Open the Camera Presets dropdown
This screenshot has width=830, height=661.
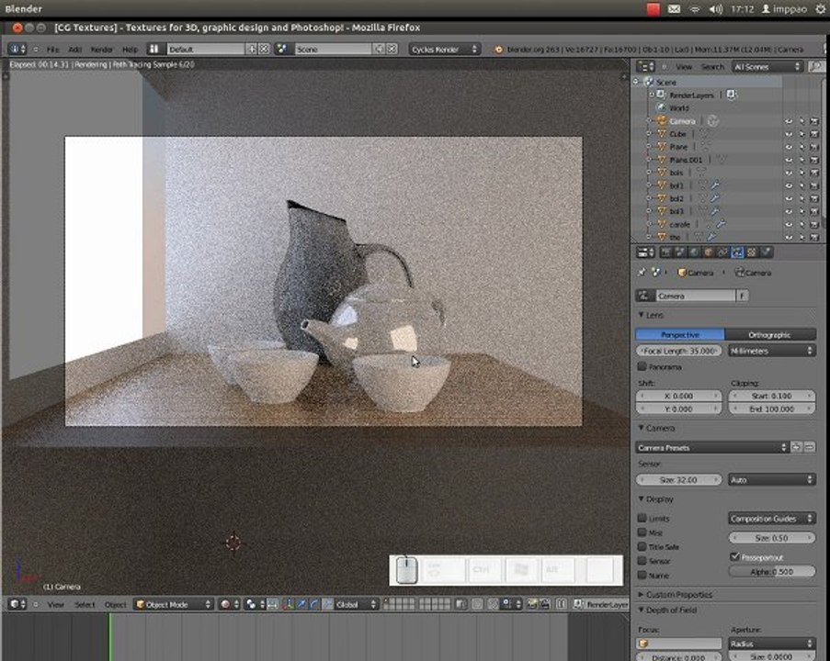(x=711, y=447)
